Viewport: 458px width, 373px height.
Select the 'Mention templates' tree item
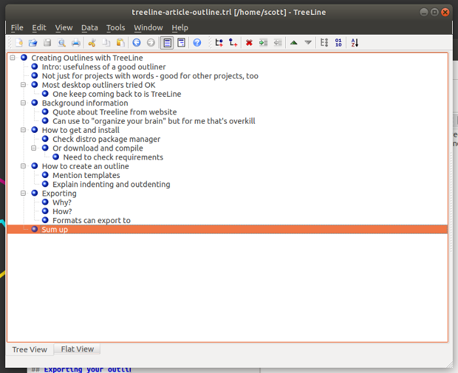click(x=86, y=175)
